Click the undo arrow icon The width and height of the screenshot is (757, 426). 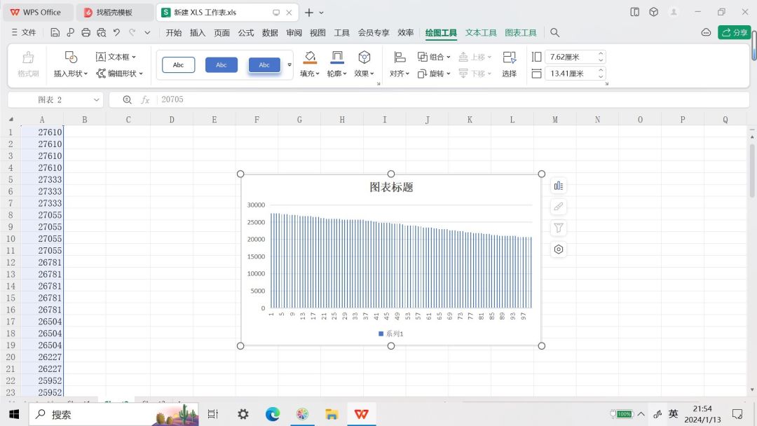(x=116, y=33)
